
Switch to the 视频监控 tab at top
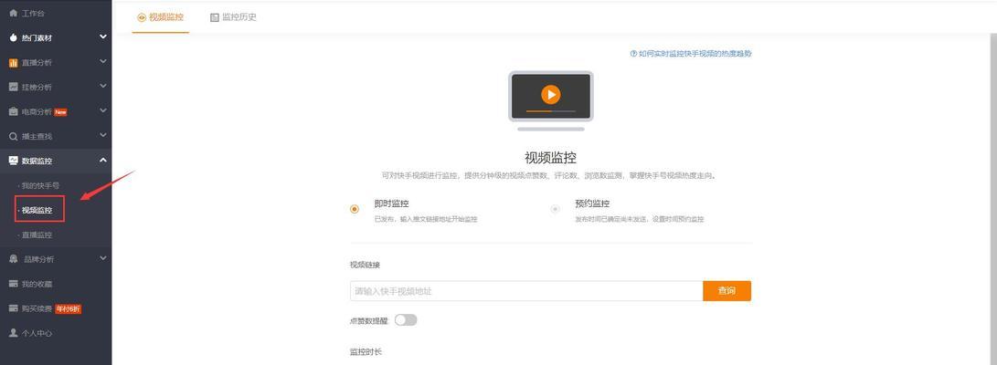point(160,17)
